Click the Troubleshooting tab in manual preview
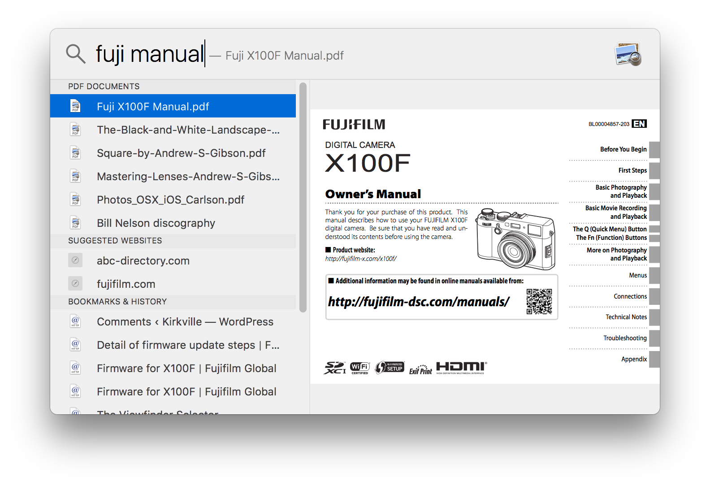The image size is (710, 486). pyautogui.click(x=625, y=338)
